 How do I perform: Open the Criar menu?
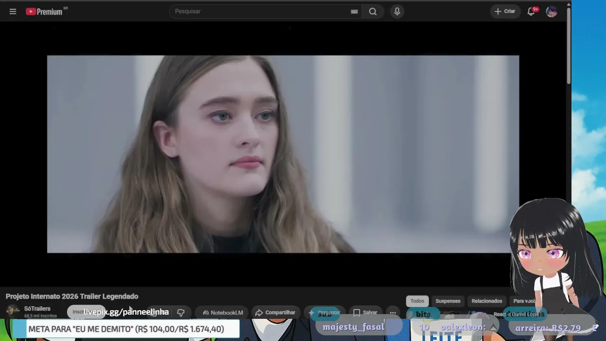[505, 11]
